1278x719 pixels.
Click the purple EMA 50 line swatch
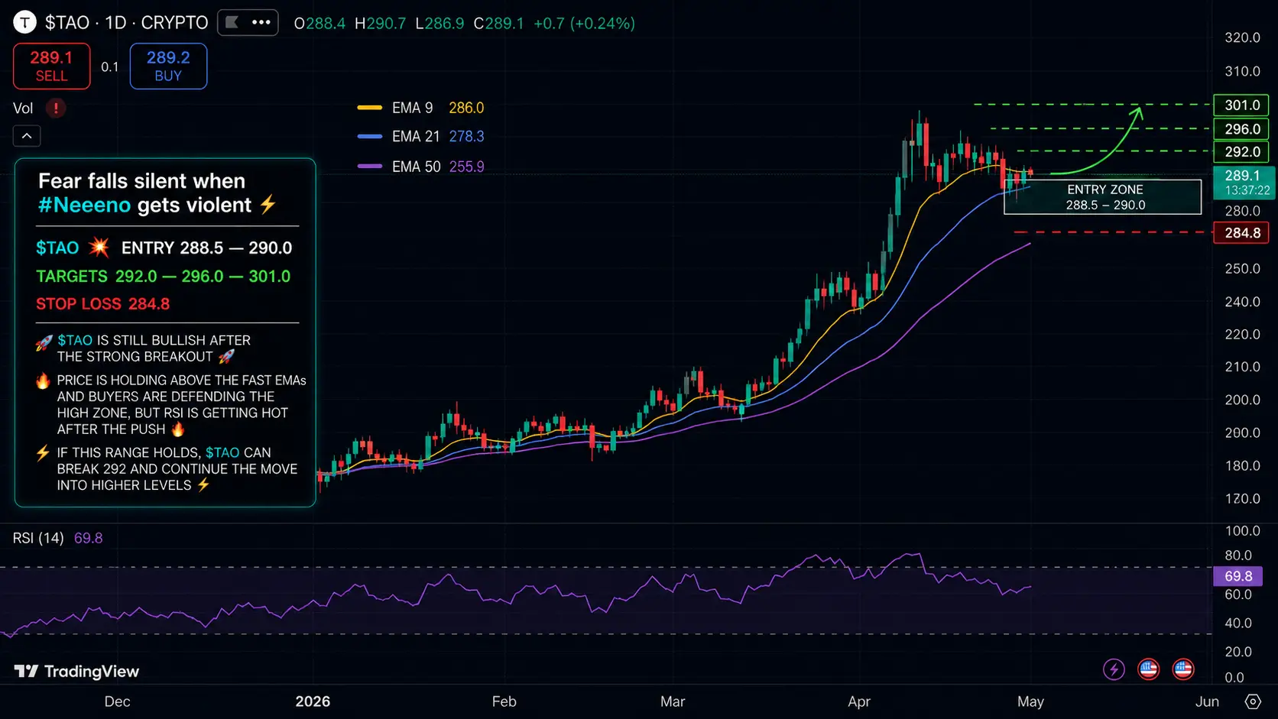click(x=370, y=167)
